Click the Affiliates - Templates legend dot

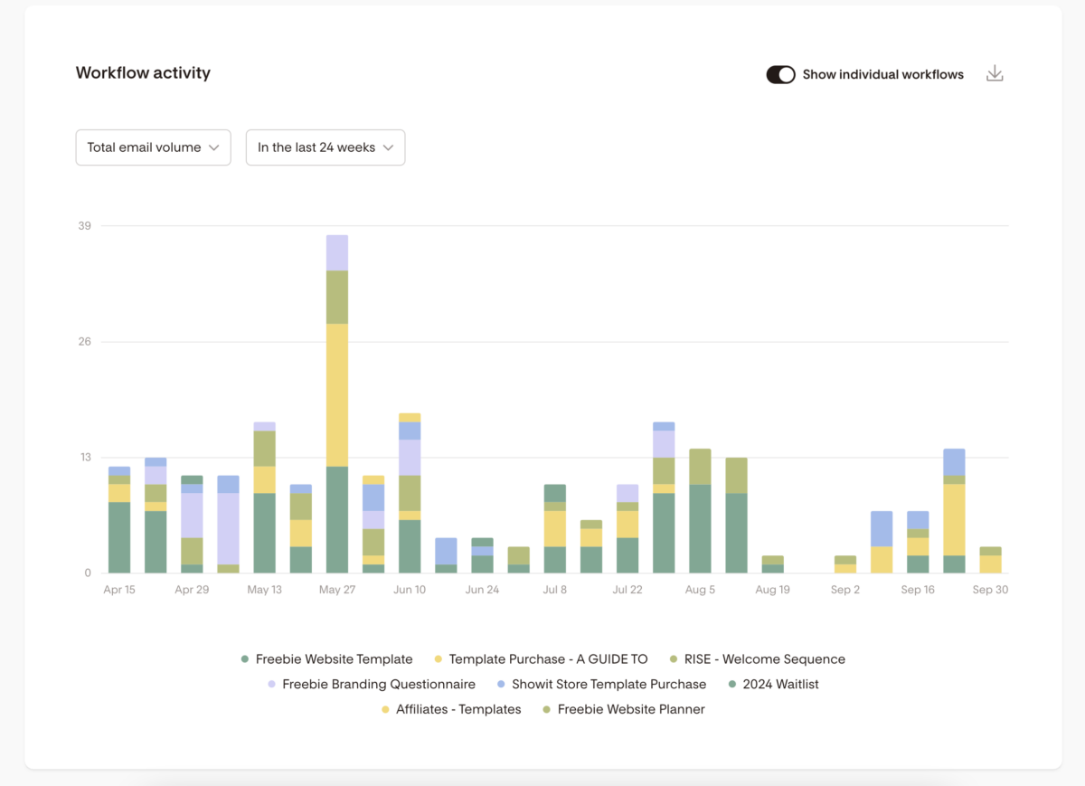(385, 710)
